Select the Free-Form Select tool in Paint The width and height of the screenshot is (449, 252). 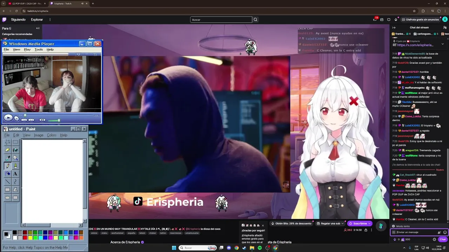tap(7, 142)
